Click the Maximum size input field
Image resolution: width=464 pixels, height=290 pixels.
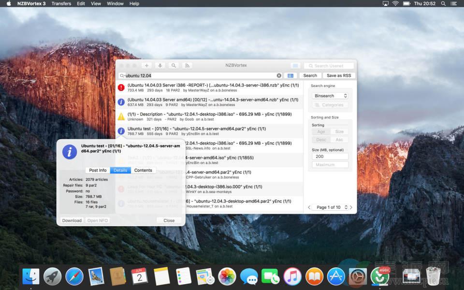pyautogui.click(x=330, y=165)
